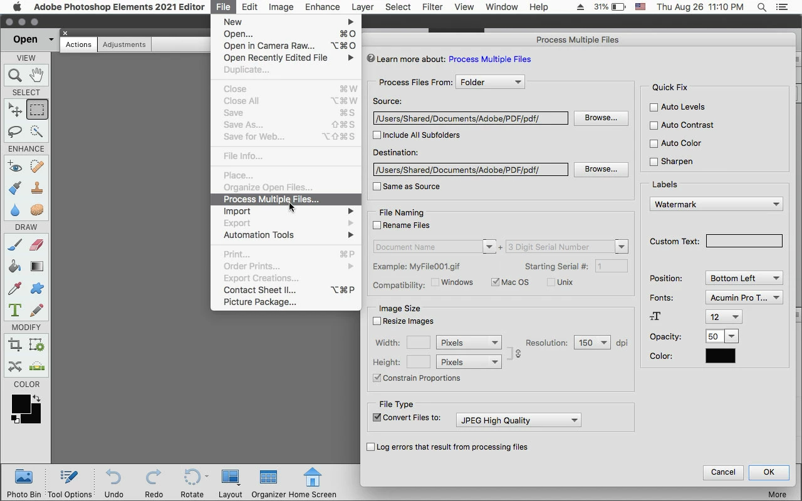
Task: Swap foreground and background colors
Action: (36, 398)
